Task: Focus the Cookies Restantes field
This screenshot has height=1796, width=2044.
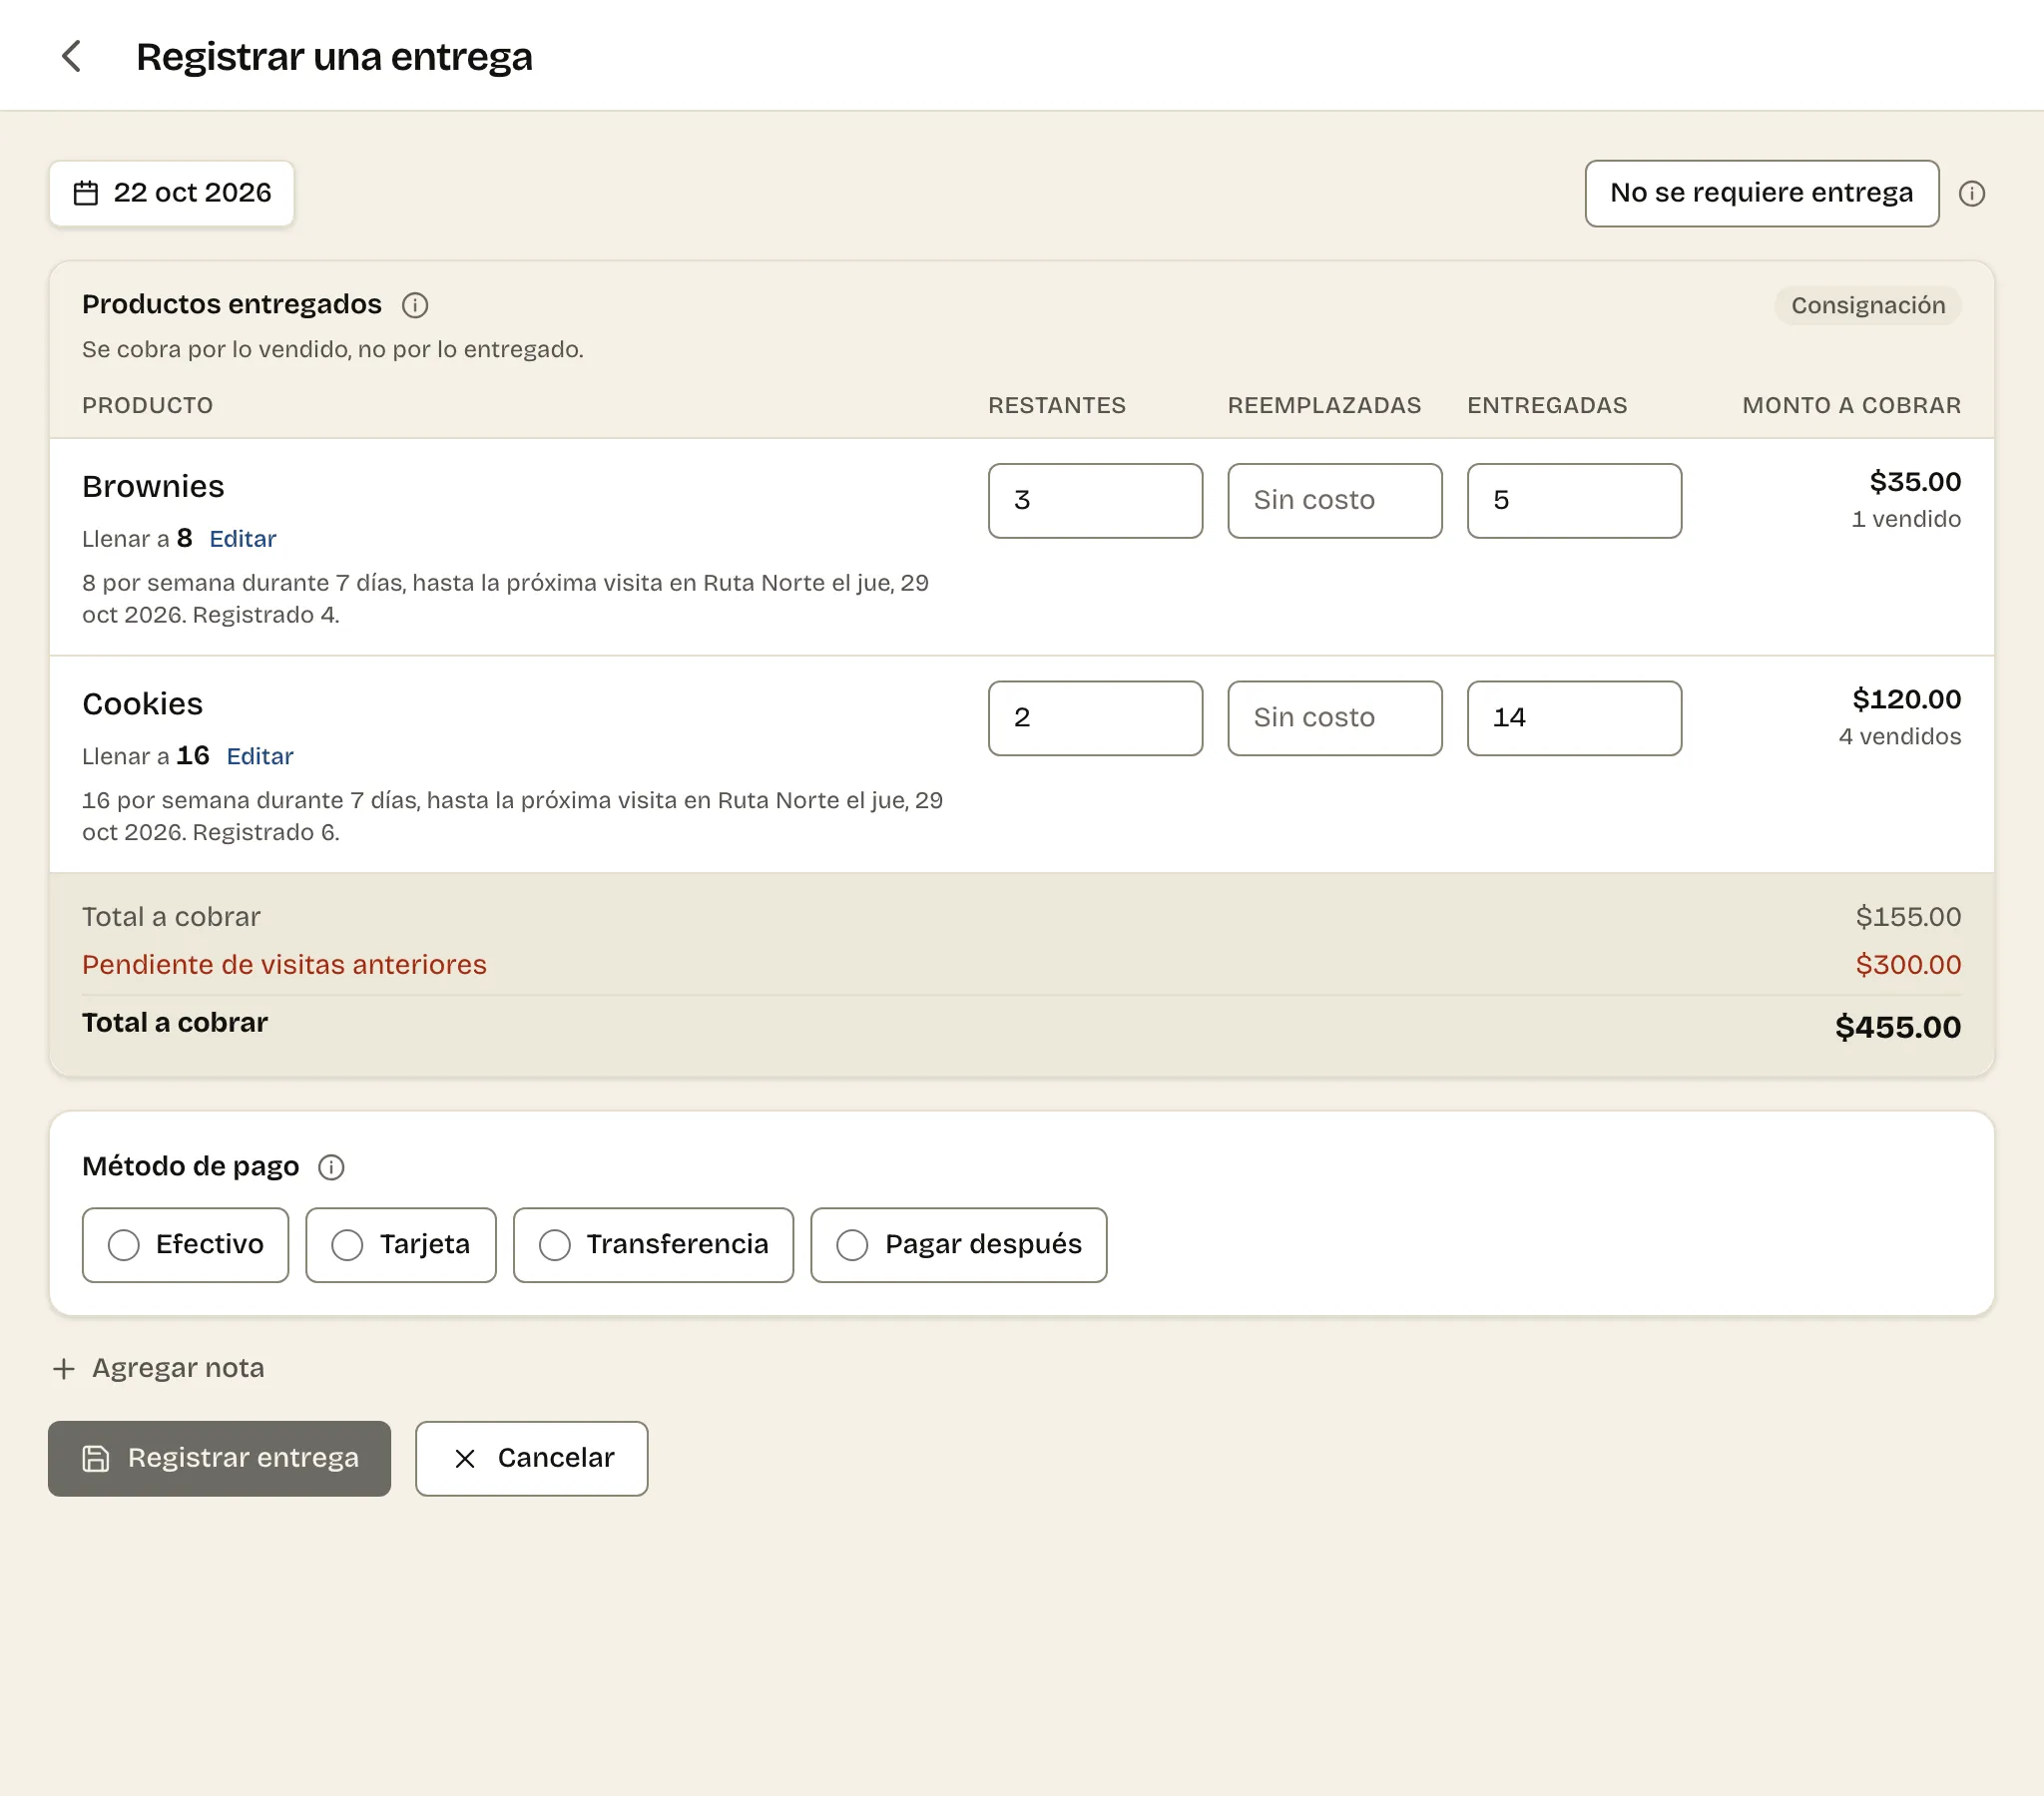Action: click(x=1095, y=718)
